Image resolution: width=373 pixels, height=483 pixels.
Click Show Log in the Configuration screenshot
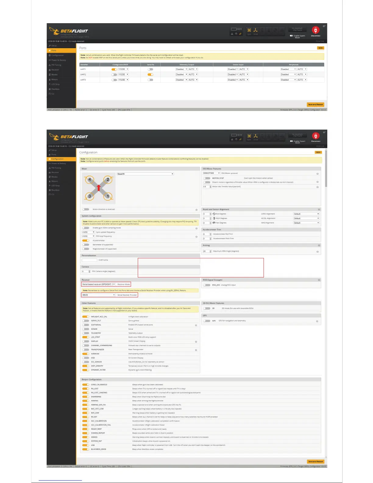click(320, 146)
